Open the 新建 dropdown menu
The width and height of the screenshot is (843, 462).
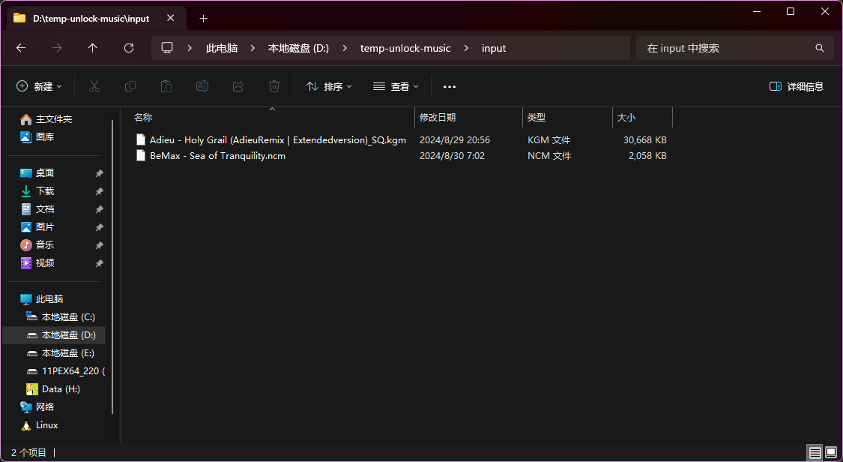tap(40, 86)
